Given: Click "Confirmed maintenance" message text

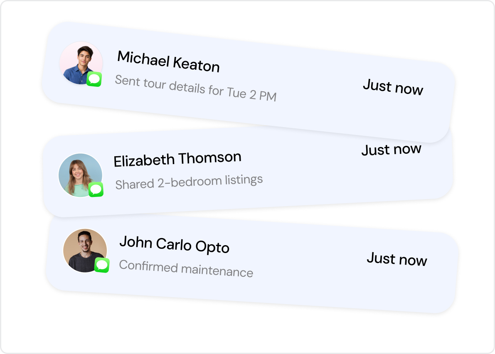Looking at the screenshot, I should (x=186, y=269).
